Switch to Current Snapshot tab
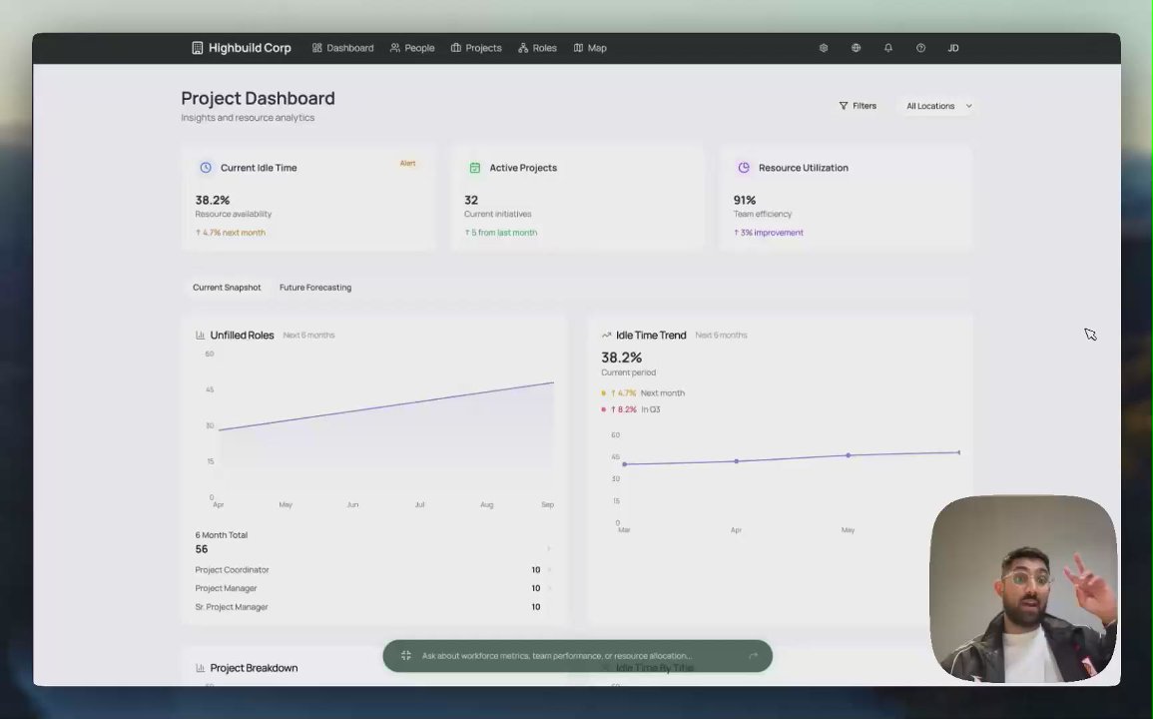Screen dimensions: 1153x719 pos(227,288)
